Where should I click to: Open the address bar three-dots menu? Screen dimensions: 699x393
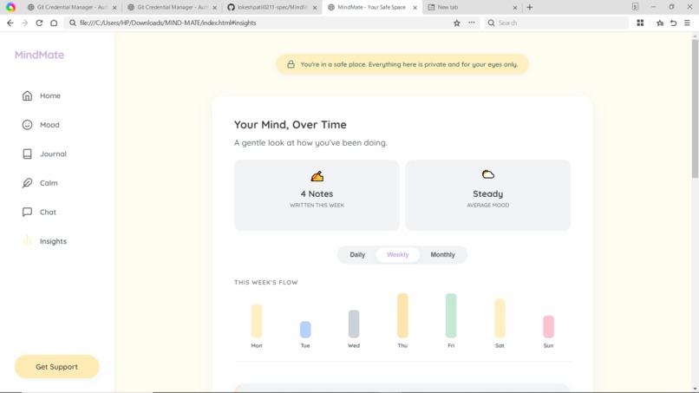[x=471, y=23]
